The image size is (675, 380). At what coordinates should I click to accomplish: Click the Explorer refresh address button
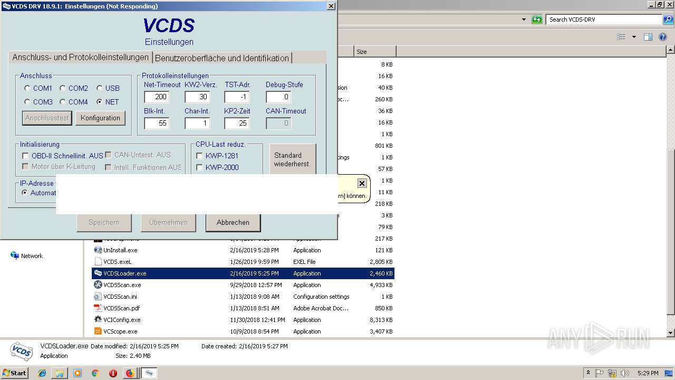(537, 20)
